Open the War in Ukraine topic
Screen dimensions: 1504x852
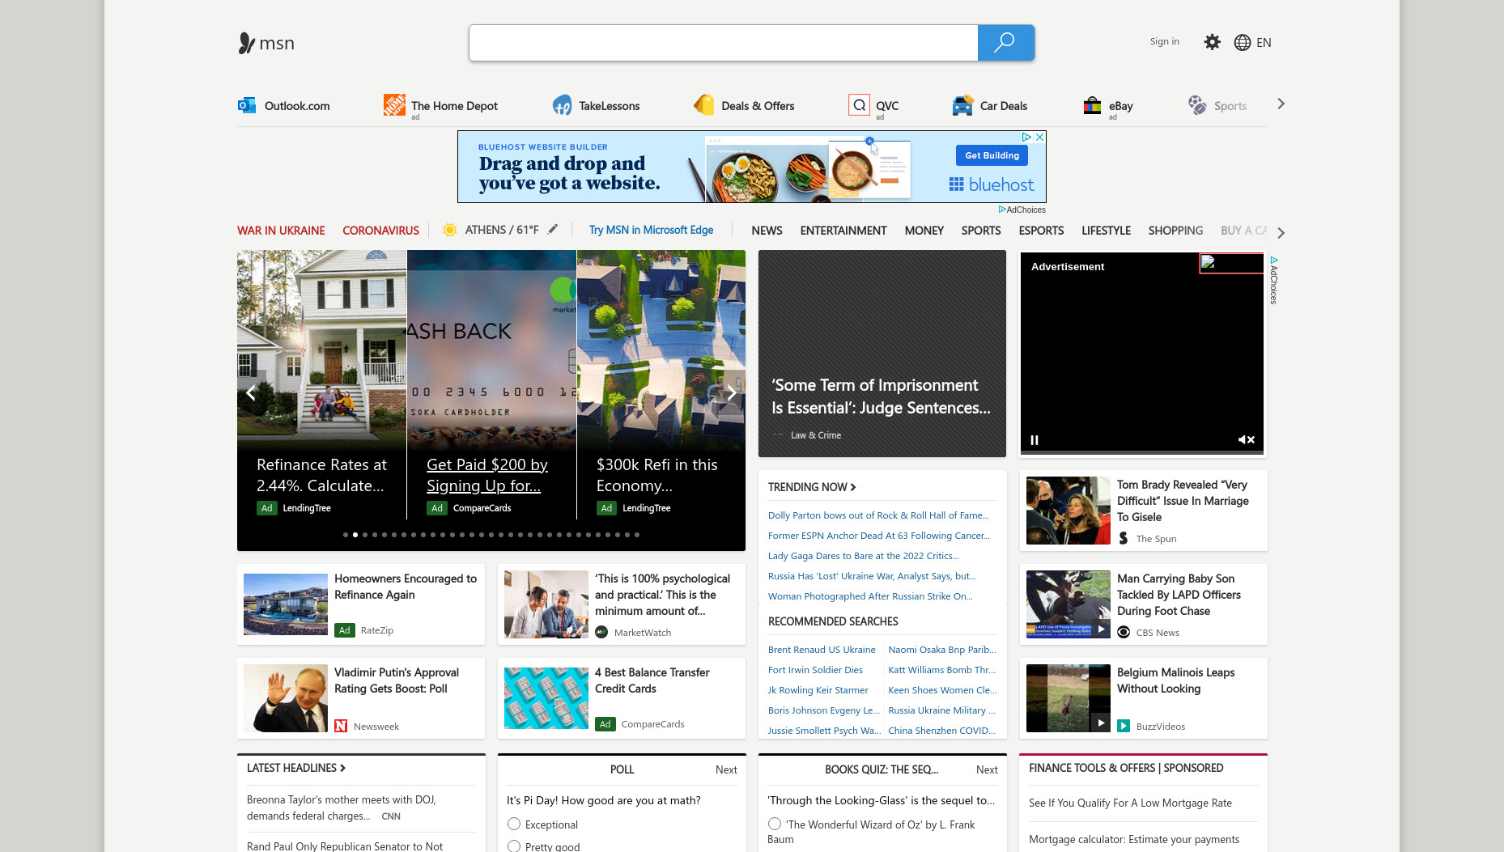tap(281, 231)
